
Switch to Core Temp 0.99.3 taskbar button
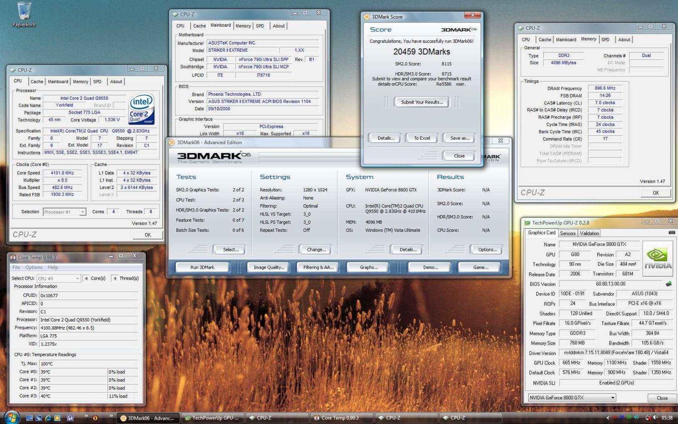(x=341, y=418)
